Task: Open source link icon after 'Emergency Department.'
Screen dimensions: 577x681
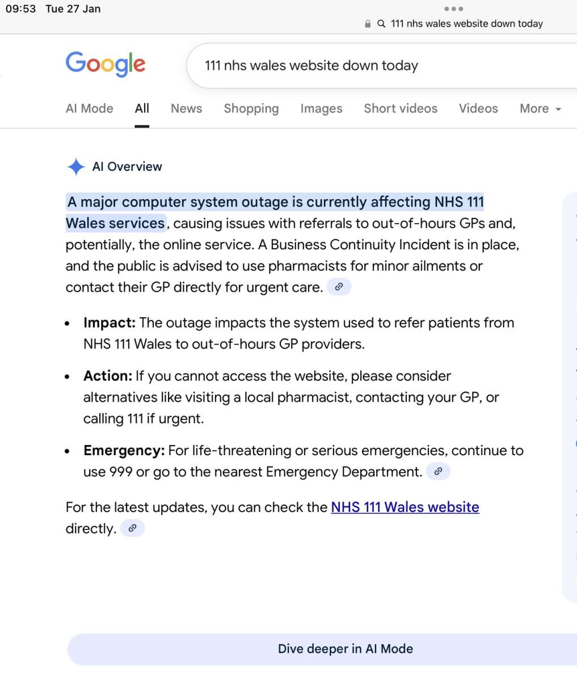Action: [438, 472]
